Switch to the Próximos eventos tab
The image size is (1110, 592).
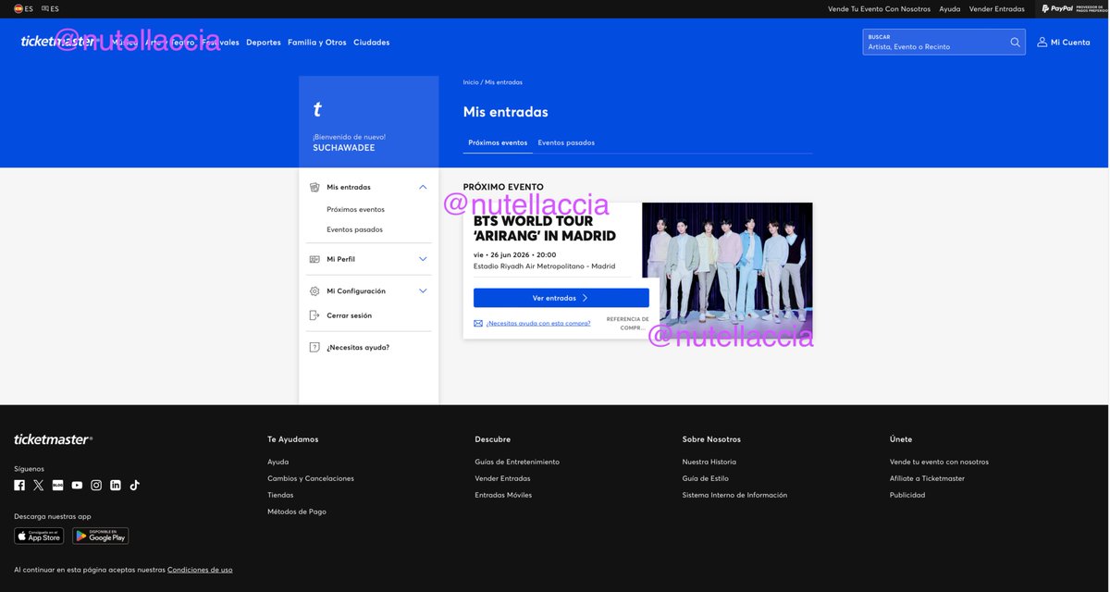pos(498,142)
